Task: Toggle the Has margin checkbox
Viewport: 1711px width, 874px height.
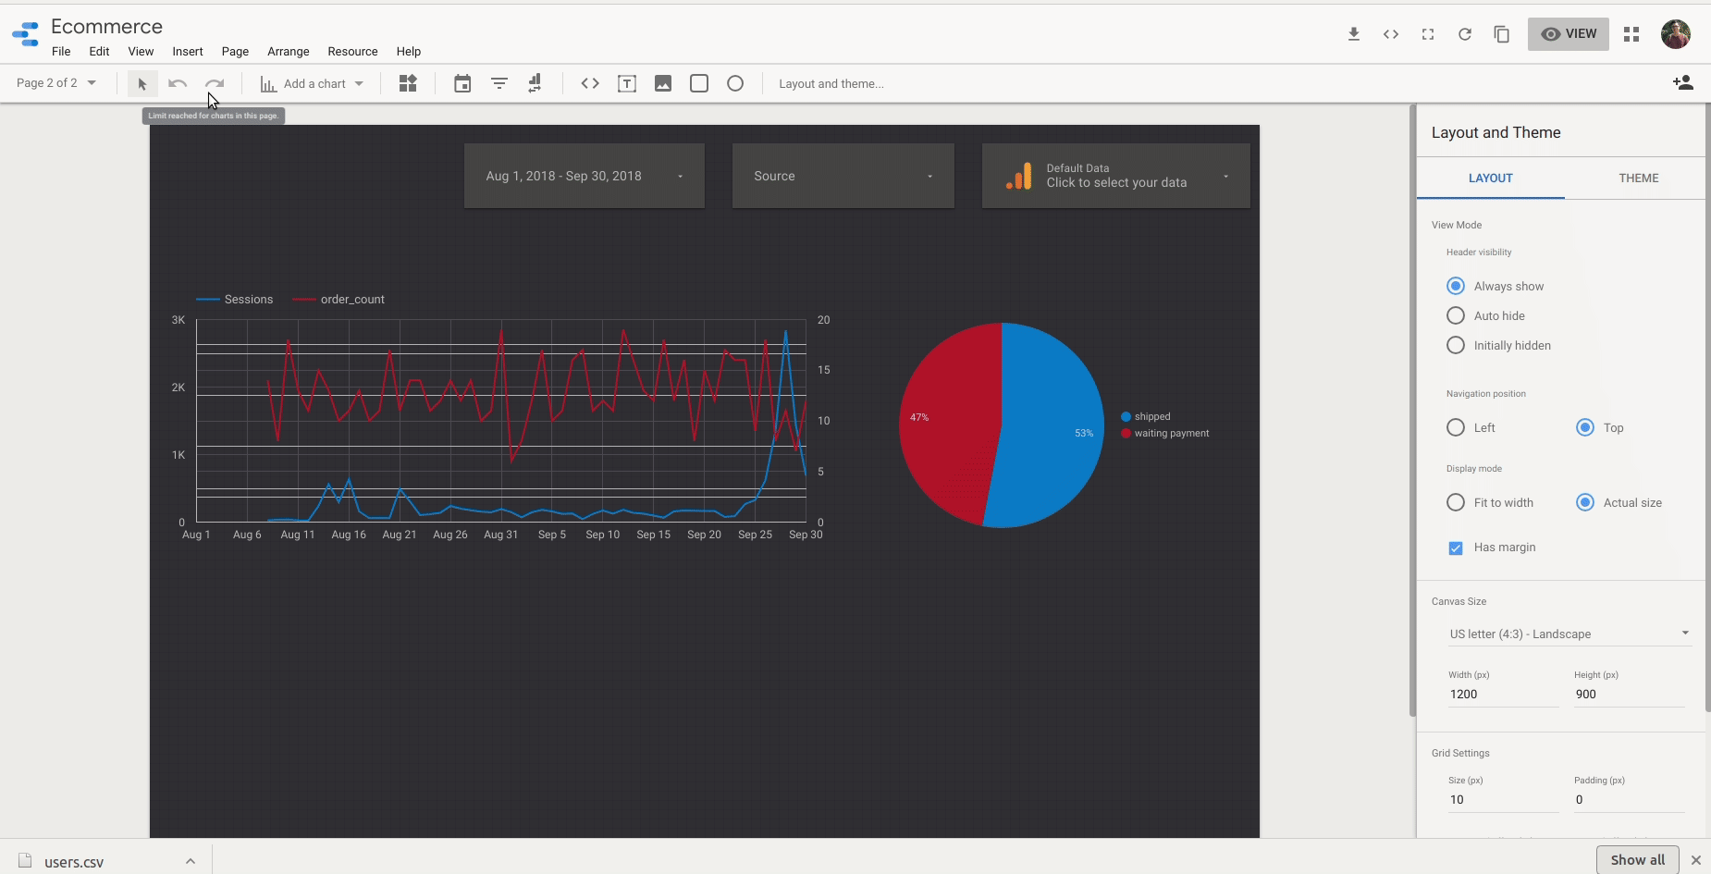Action: pos(1456,548)
